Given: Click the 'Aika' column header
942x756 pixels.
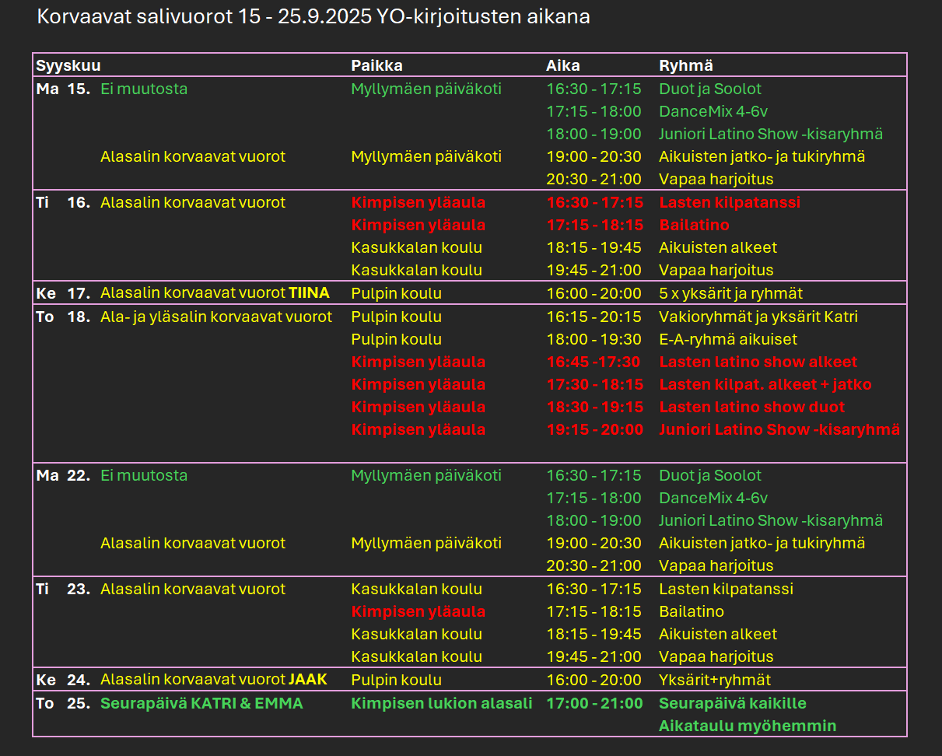Looking at the screenshot, I should point(563,66).
